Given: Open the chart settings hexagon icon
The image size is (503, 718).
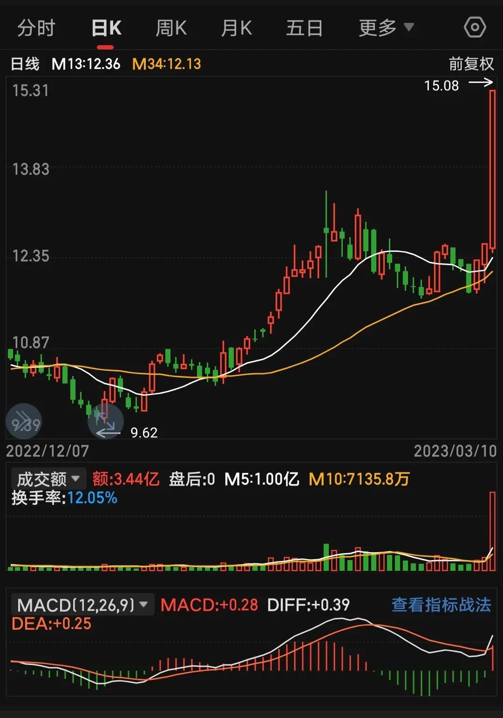Looking at the screenshot, I should [475, 27].
